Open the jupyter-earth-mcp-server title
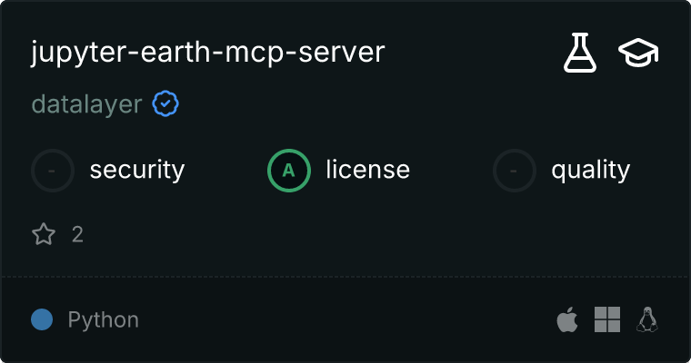This screenshot has height=363, width=691. tap(208, 53)
